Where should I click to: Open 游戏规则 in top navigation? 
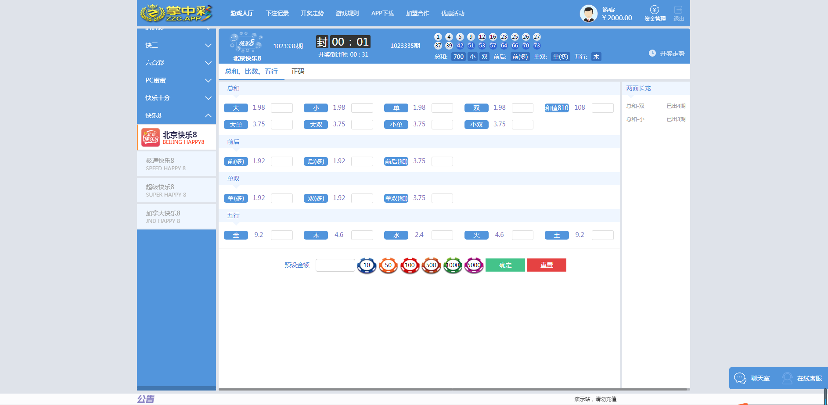[347, 13]
